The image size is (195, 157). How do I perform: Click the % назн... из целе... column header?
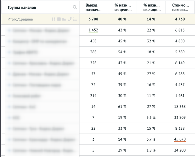point(121,7)
